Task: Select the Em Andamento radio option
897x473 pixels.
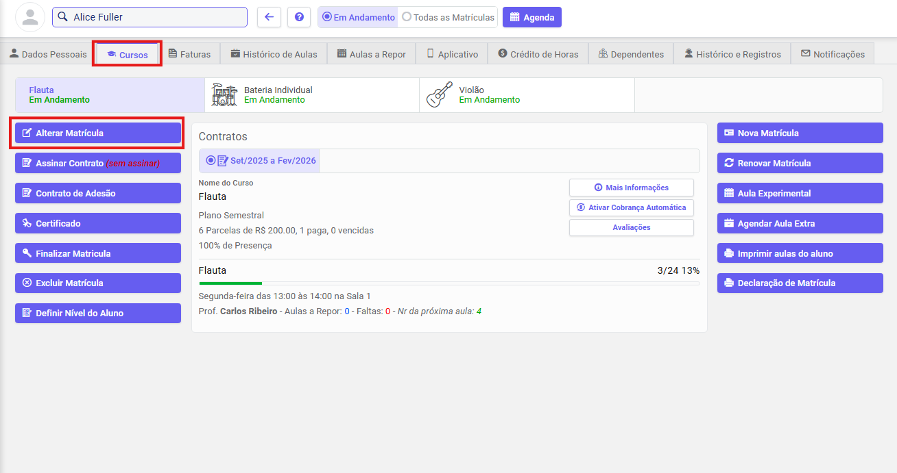Action: [357, 17]
